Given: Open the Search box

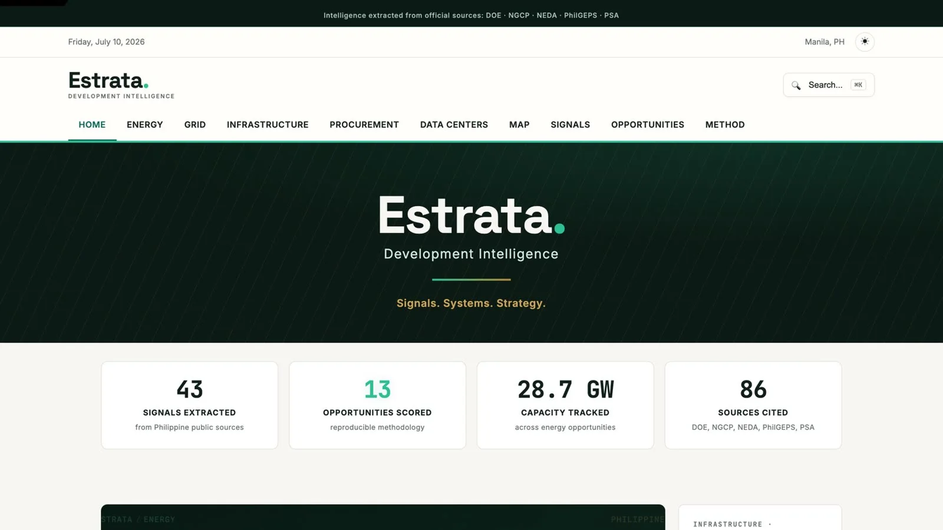Looking at the screenshot, I should 829,85.
